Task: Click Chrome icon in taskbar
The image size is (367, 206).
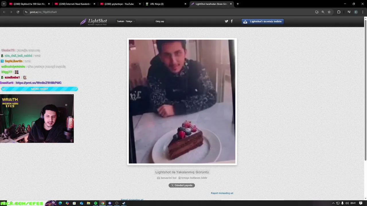Action: tap(103, 203)
